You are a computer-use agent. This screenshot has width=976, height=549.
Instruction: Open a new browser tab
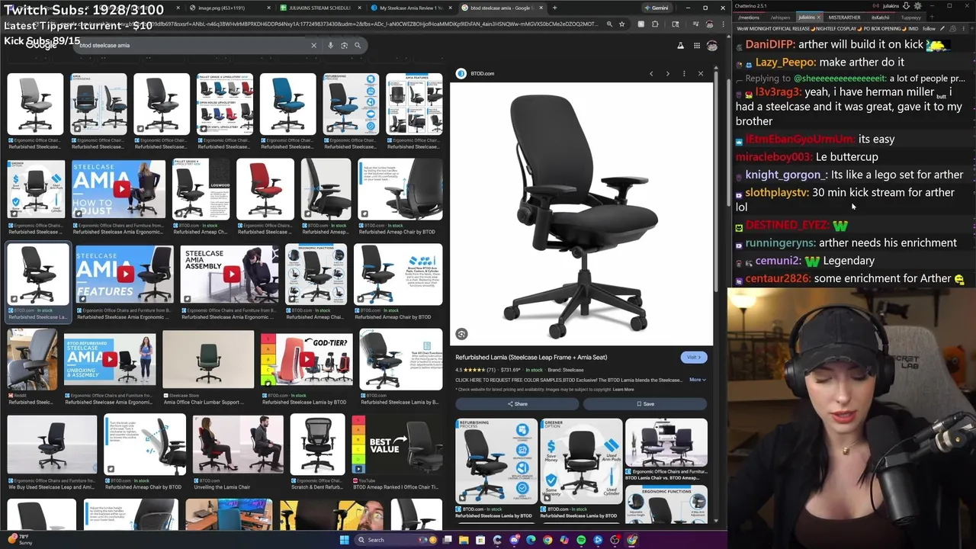coord(554,8)
